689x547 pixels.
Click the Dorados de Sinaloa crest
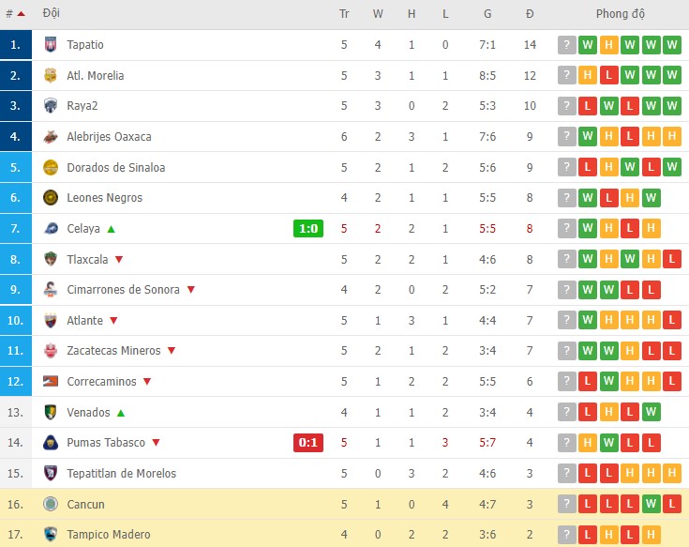click(x=51, y=167)
